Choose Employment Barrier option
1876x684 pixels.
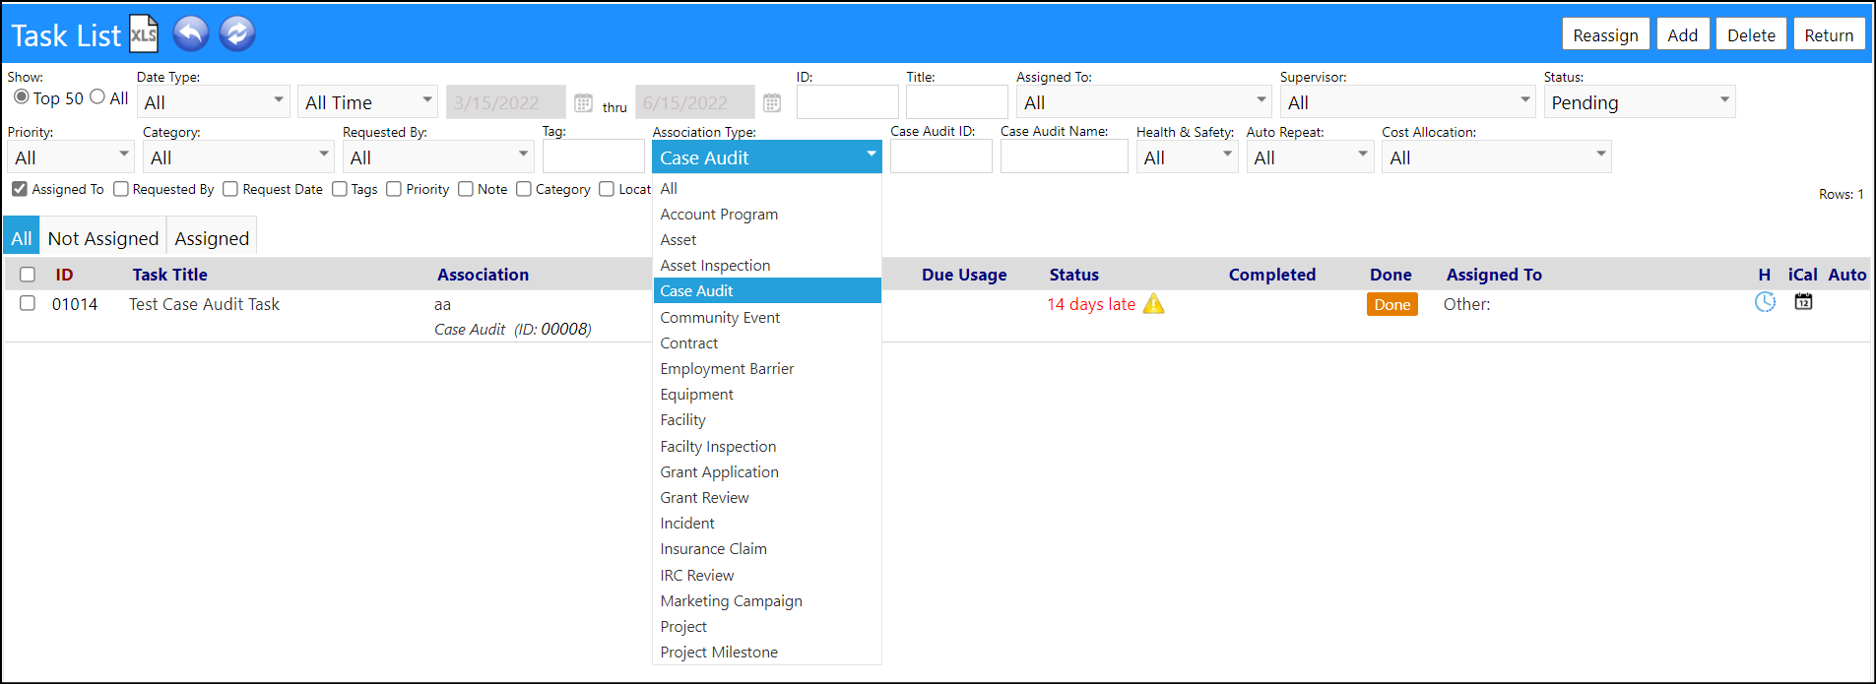tap(767, 368)
